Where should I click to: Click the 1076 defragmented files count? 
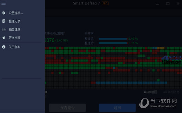pyautogui.click(x=49, y=40)
